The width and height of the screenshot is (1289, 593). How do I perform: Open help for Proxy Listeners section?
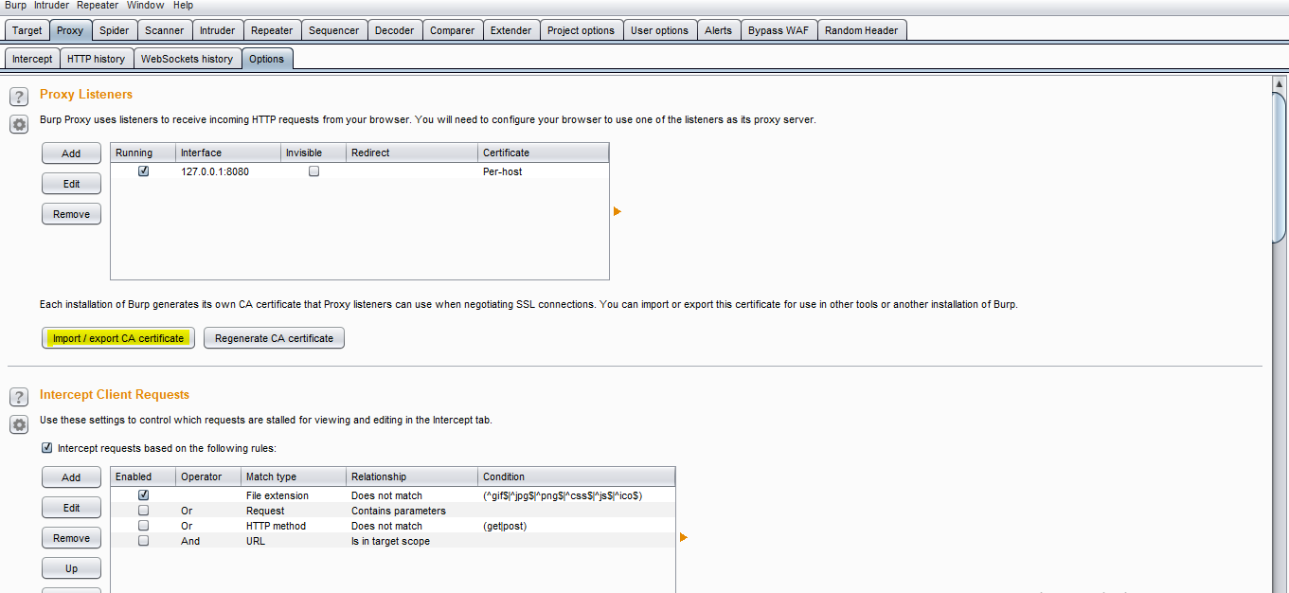pyautogui.click(x=19, y=97)
